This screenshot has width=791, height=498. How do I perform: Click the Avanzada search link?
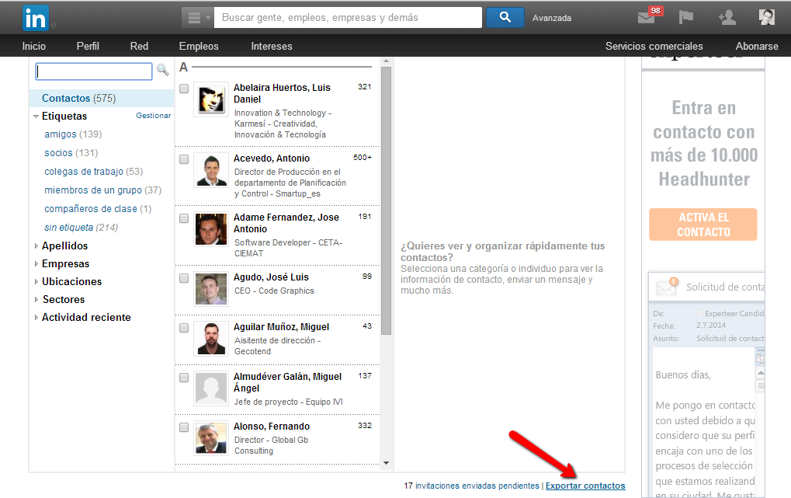(x=551, y=18)
